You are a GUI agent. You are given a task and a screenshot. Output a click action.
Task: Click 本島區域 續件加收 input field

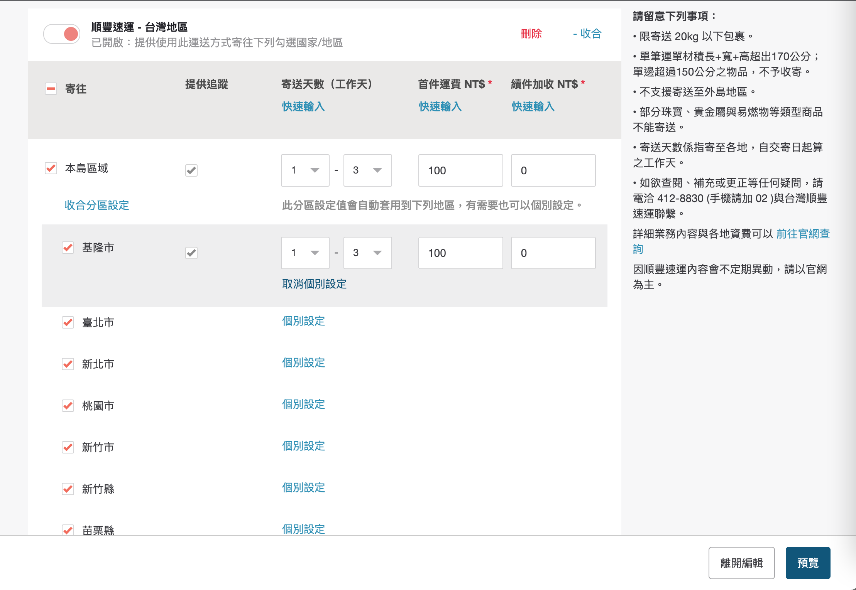[553, 170]
